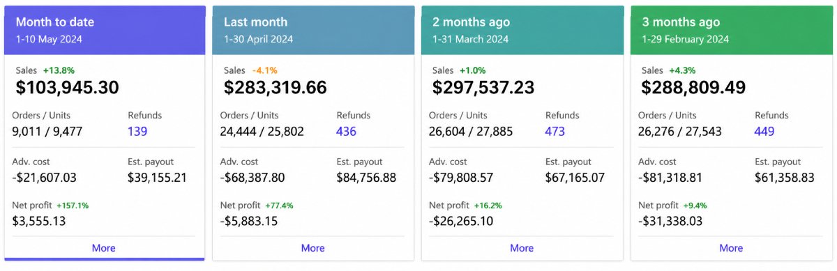Click refunds count 139

[x=137, y=131]
